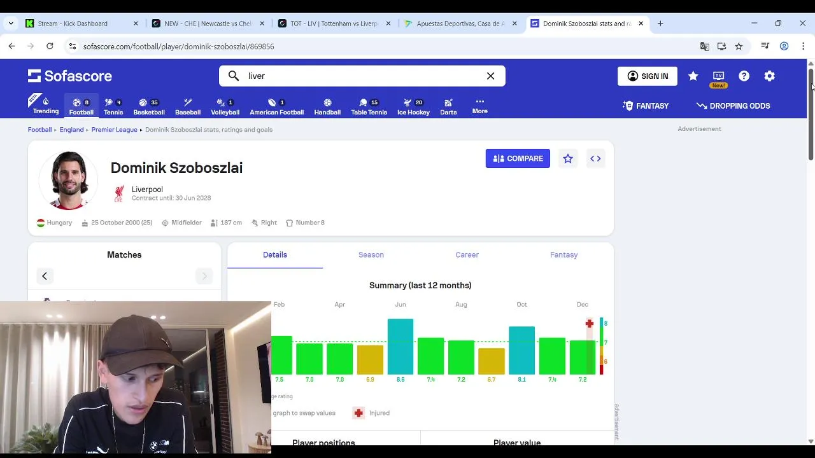Click the Sofascore logo
This screenshot has width=815, height=458.
point(70,76)
